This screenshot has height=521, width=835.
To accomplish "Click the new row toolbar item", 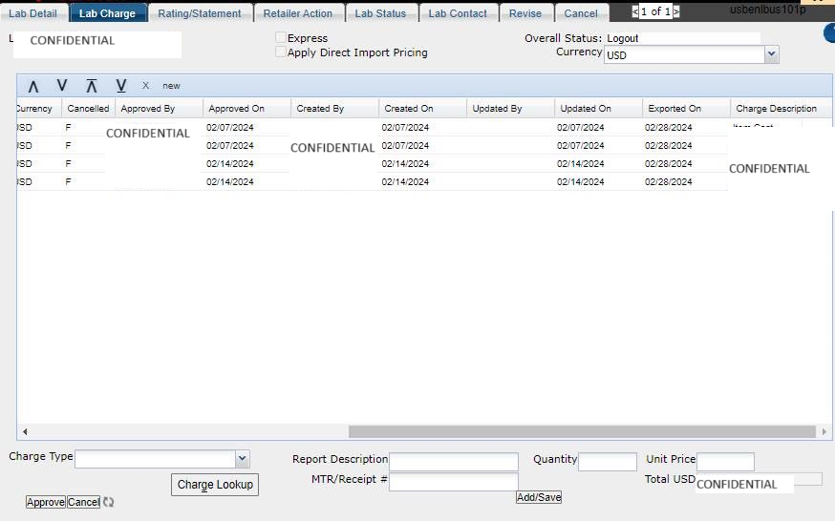I will tap(171, 86).
